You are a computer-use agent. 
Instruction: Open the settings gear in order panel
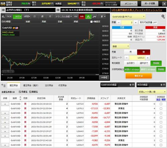click(163, 17)
